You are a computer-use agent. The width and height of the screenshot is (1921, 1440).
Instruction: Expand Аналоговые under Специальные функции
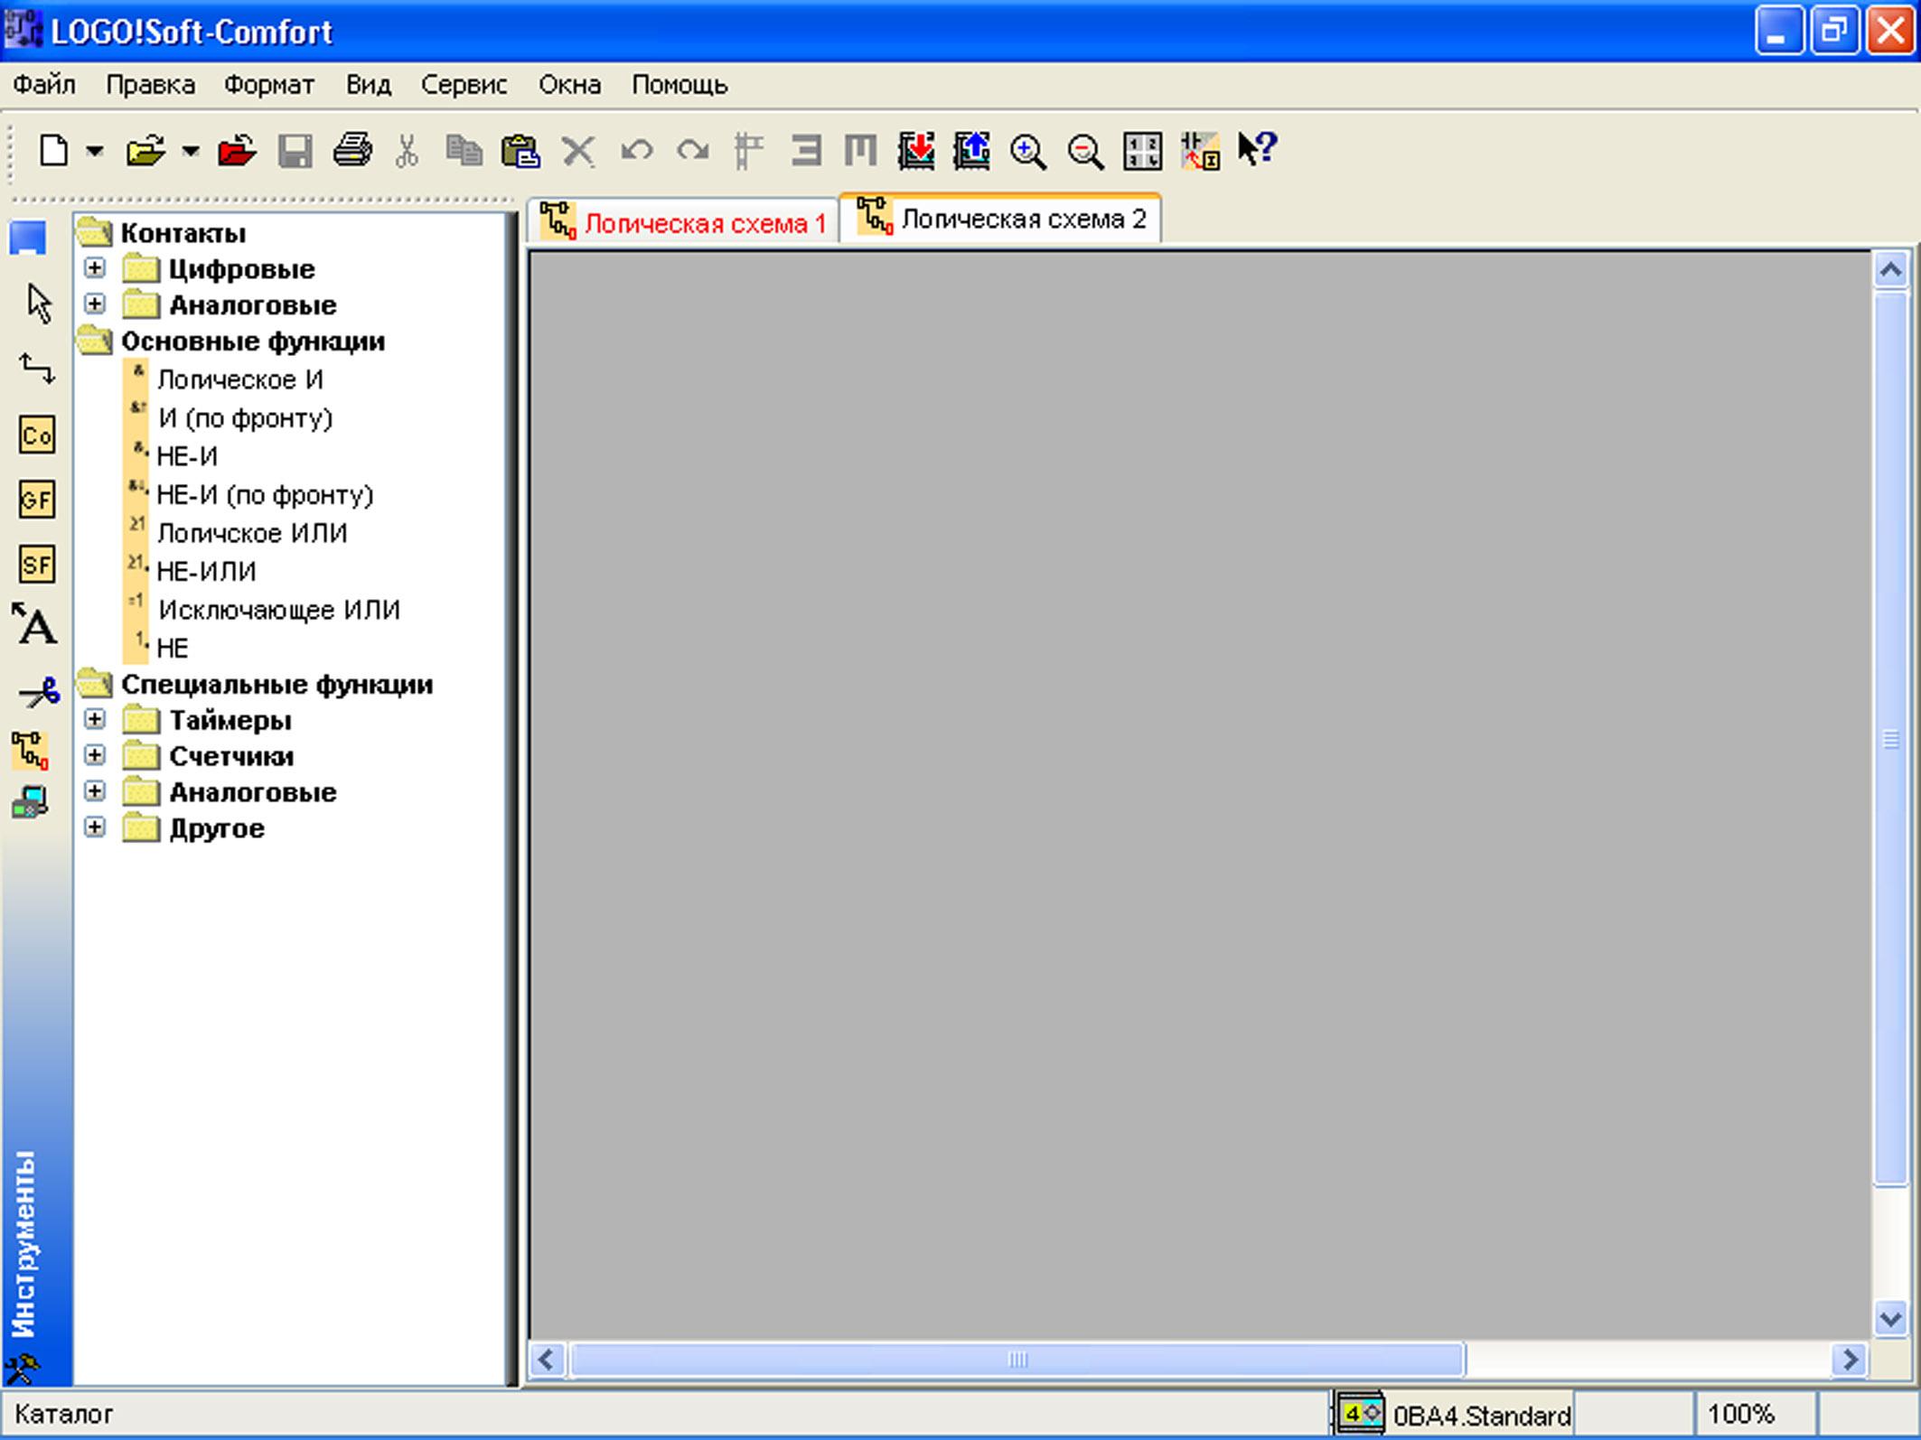(95, 791)
